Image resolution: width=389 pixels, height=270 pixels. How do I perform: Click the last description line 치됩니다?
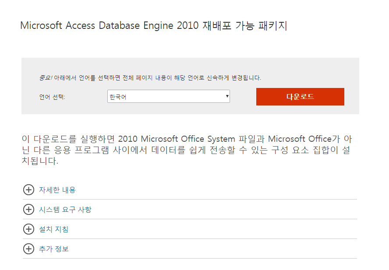40,161
